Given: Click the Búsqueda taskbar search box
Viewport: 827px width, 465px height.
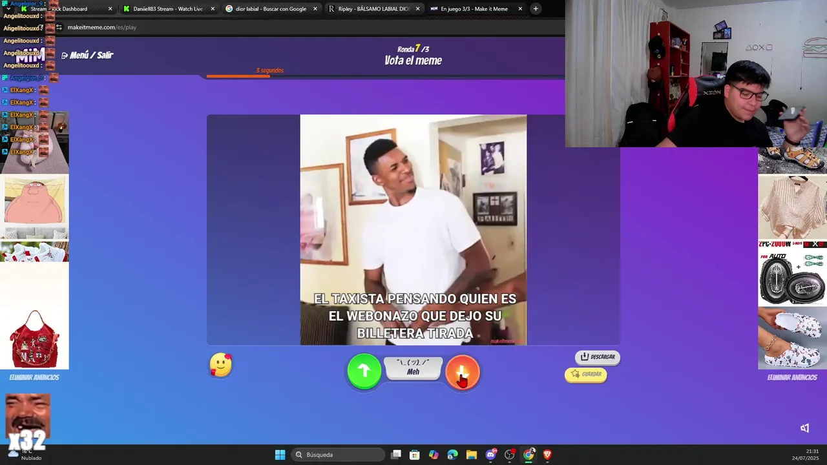Looking at the screenshot, I should point(337,455).
